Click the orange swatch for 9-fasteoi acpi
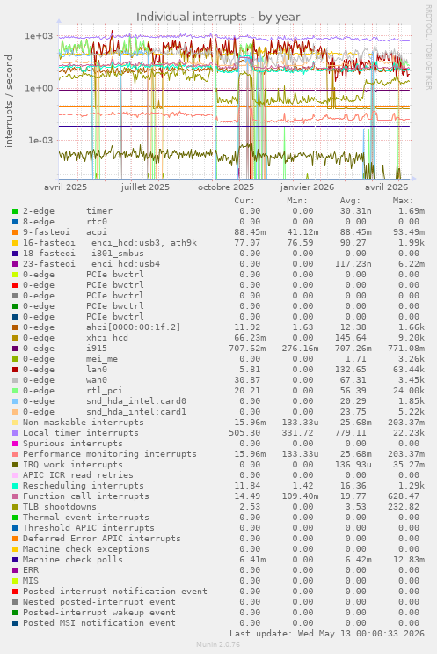Image resolution: width=437 pixels, height=654 pixels. point(15,232)
